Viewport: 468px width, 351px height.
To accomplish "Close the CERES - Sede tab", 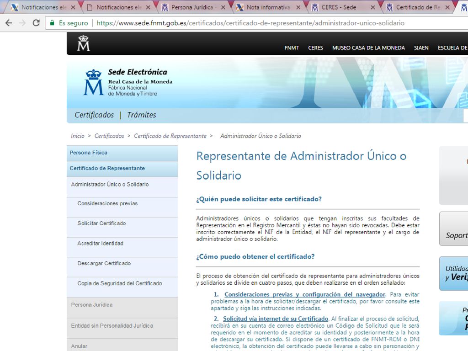I will point(373,7).
